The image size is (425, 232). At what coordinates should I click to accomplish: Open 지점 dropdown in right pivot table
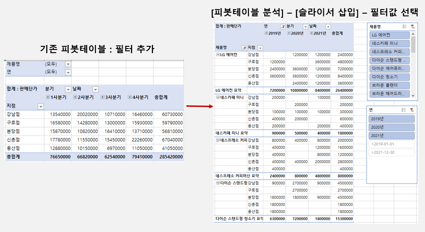260,48
